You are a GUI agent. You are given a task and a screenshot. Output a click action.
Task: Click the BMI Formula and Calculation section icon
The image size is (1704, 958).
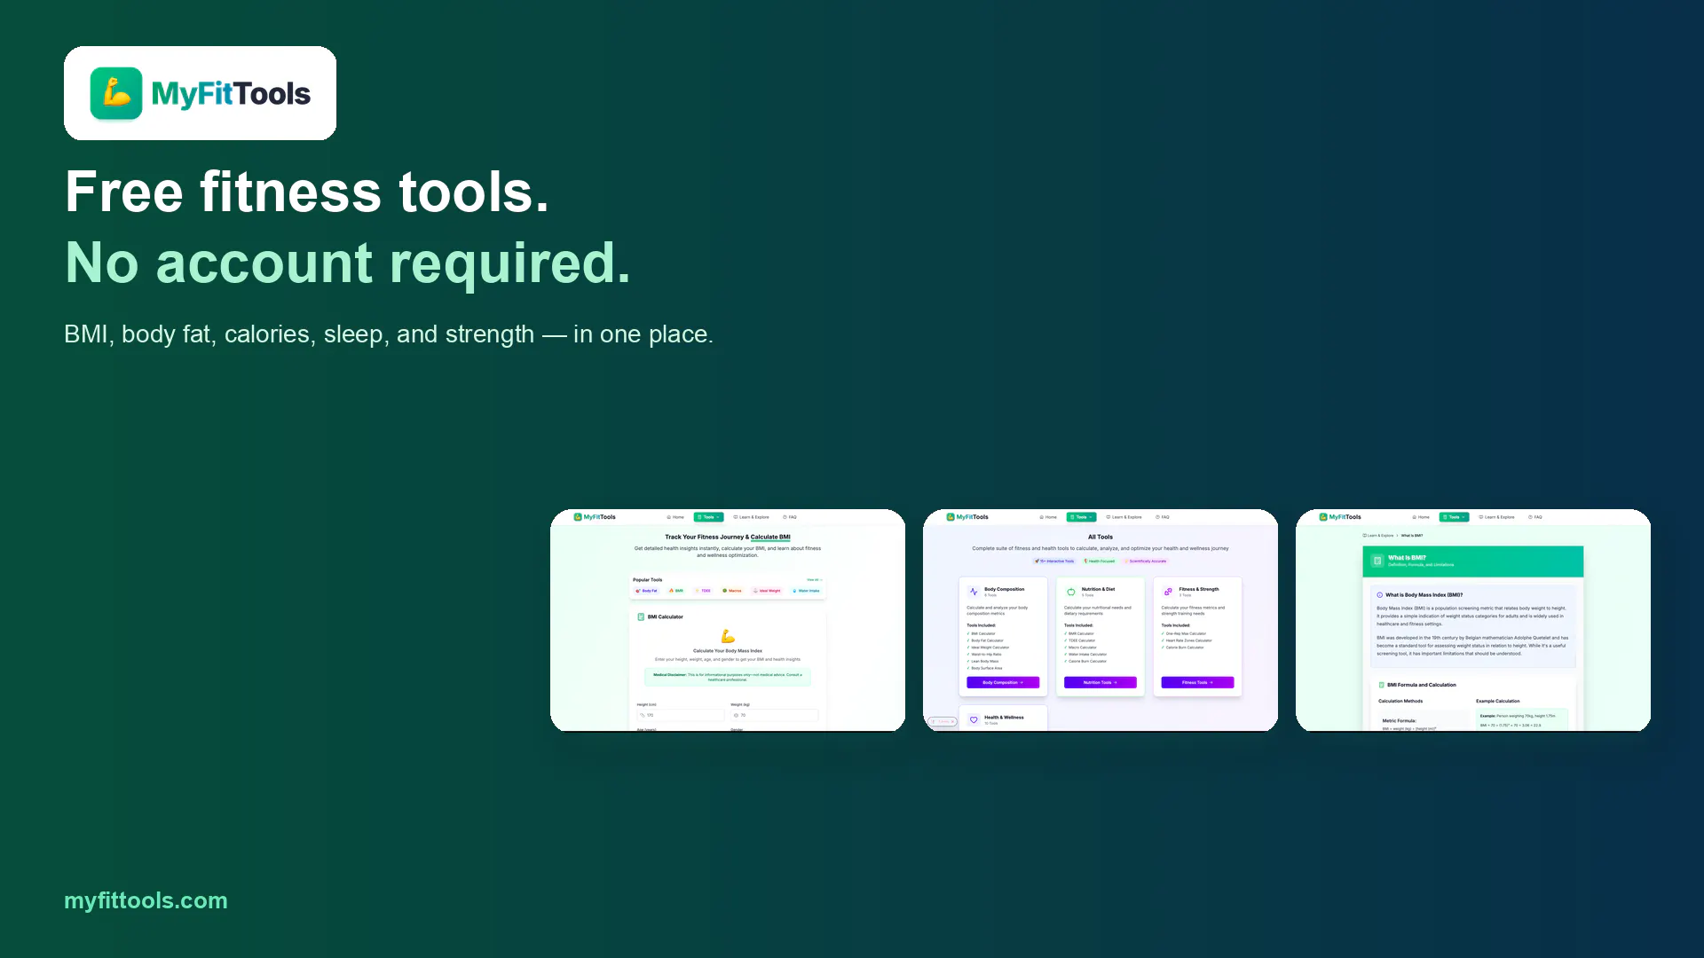pos(1382,685)
